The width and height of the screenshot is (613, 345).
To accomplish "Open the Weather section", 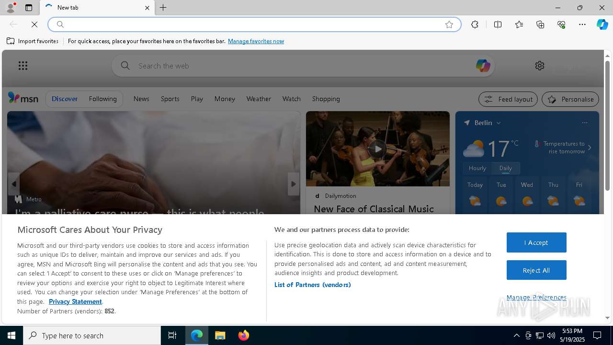I will point(259,99).
